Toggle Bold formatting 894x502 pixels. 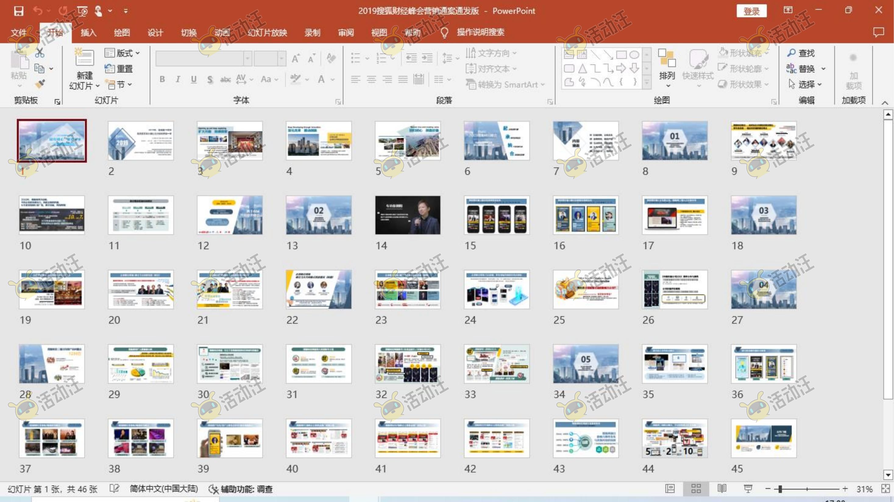(x=162, y=79)
